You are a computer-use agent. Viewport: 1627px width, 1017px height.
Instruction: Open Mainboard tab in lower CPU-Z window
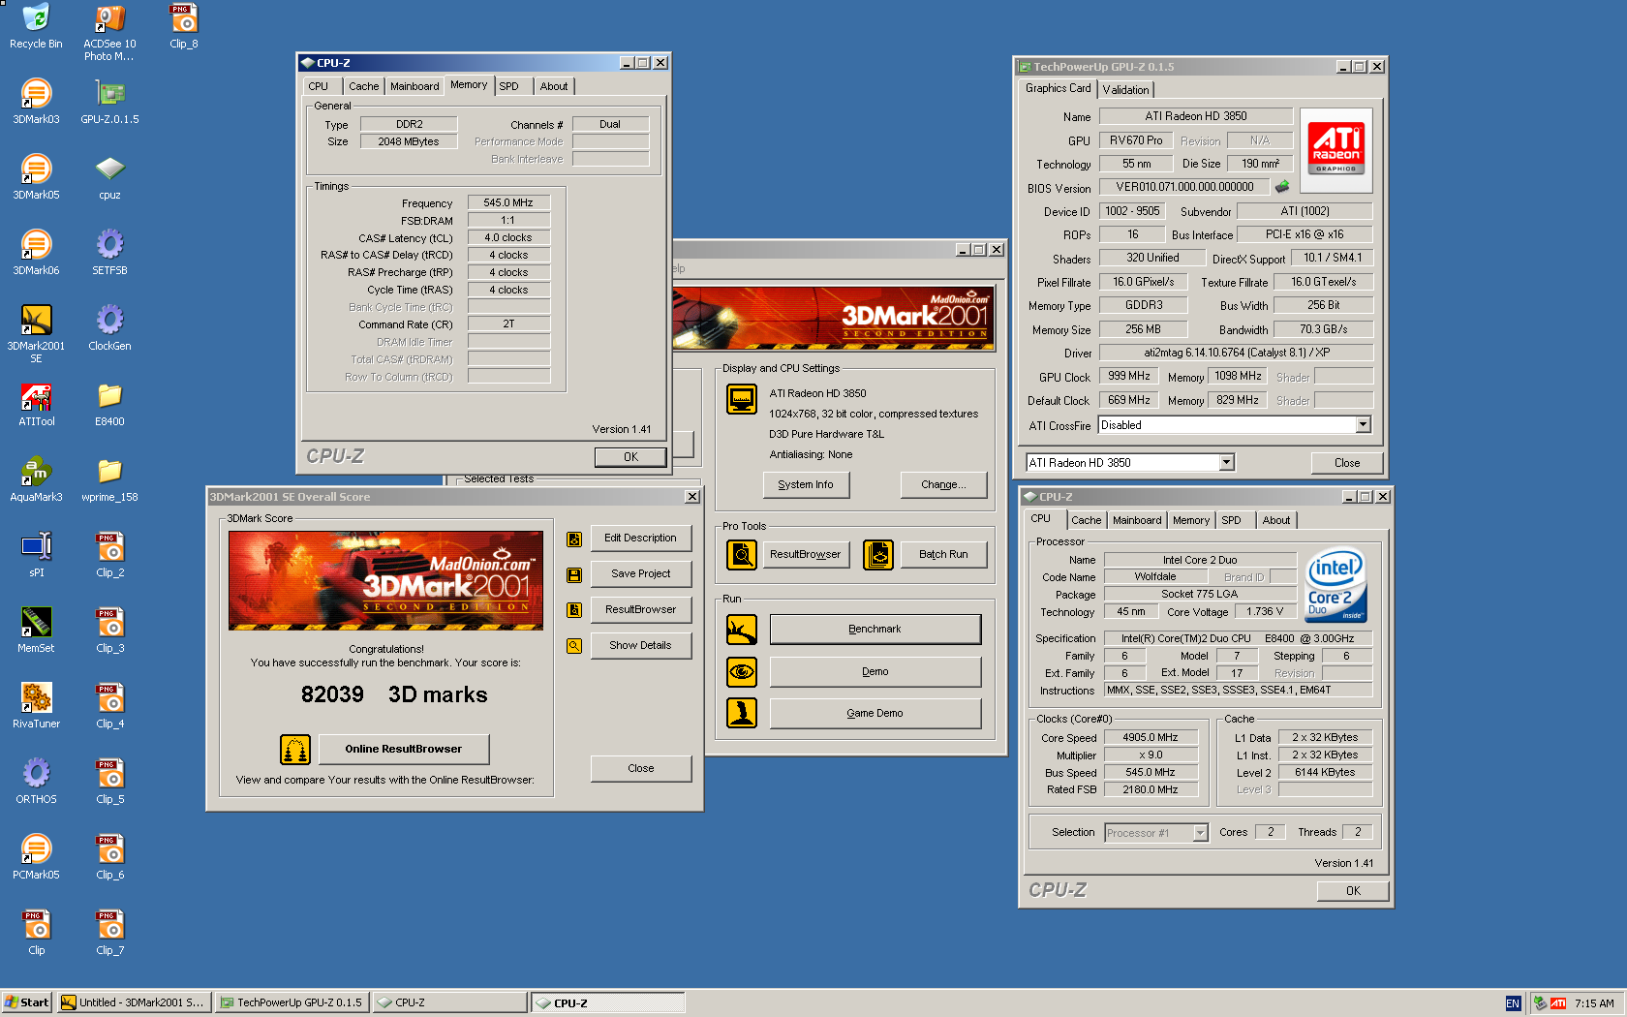point(1137,520)
